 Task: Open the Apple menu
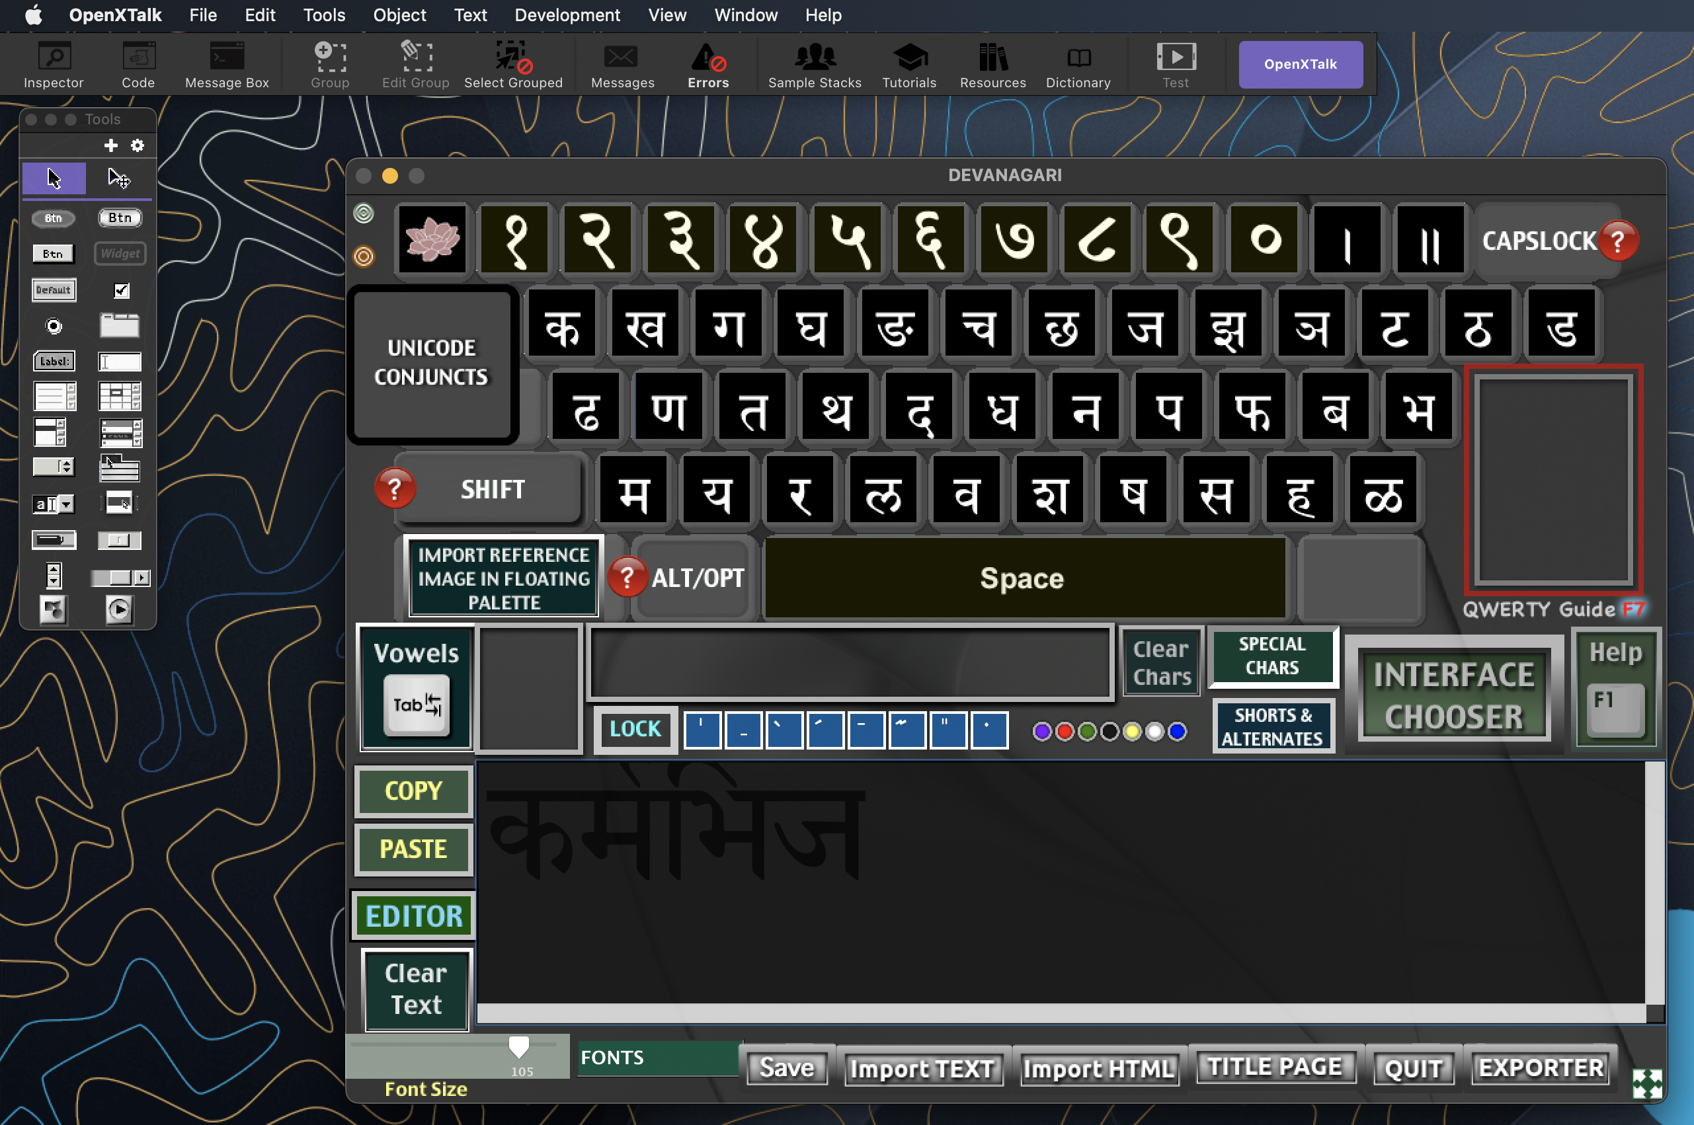pos(33,15)
